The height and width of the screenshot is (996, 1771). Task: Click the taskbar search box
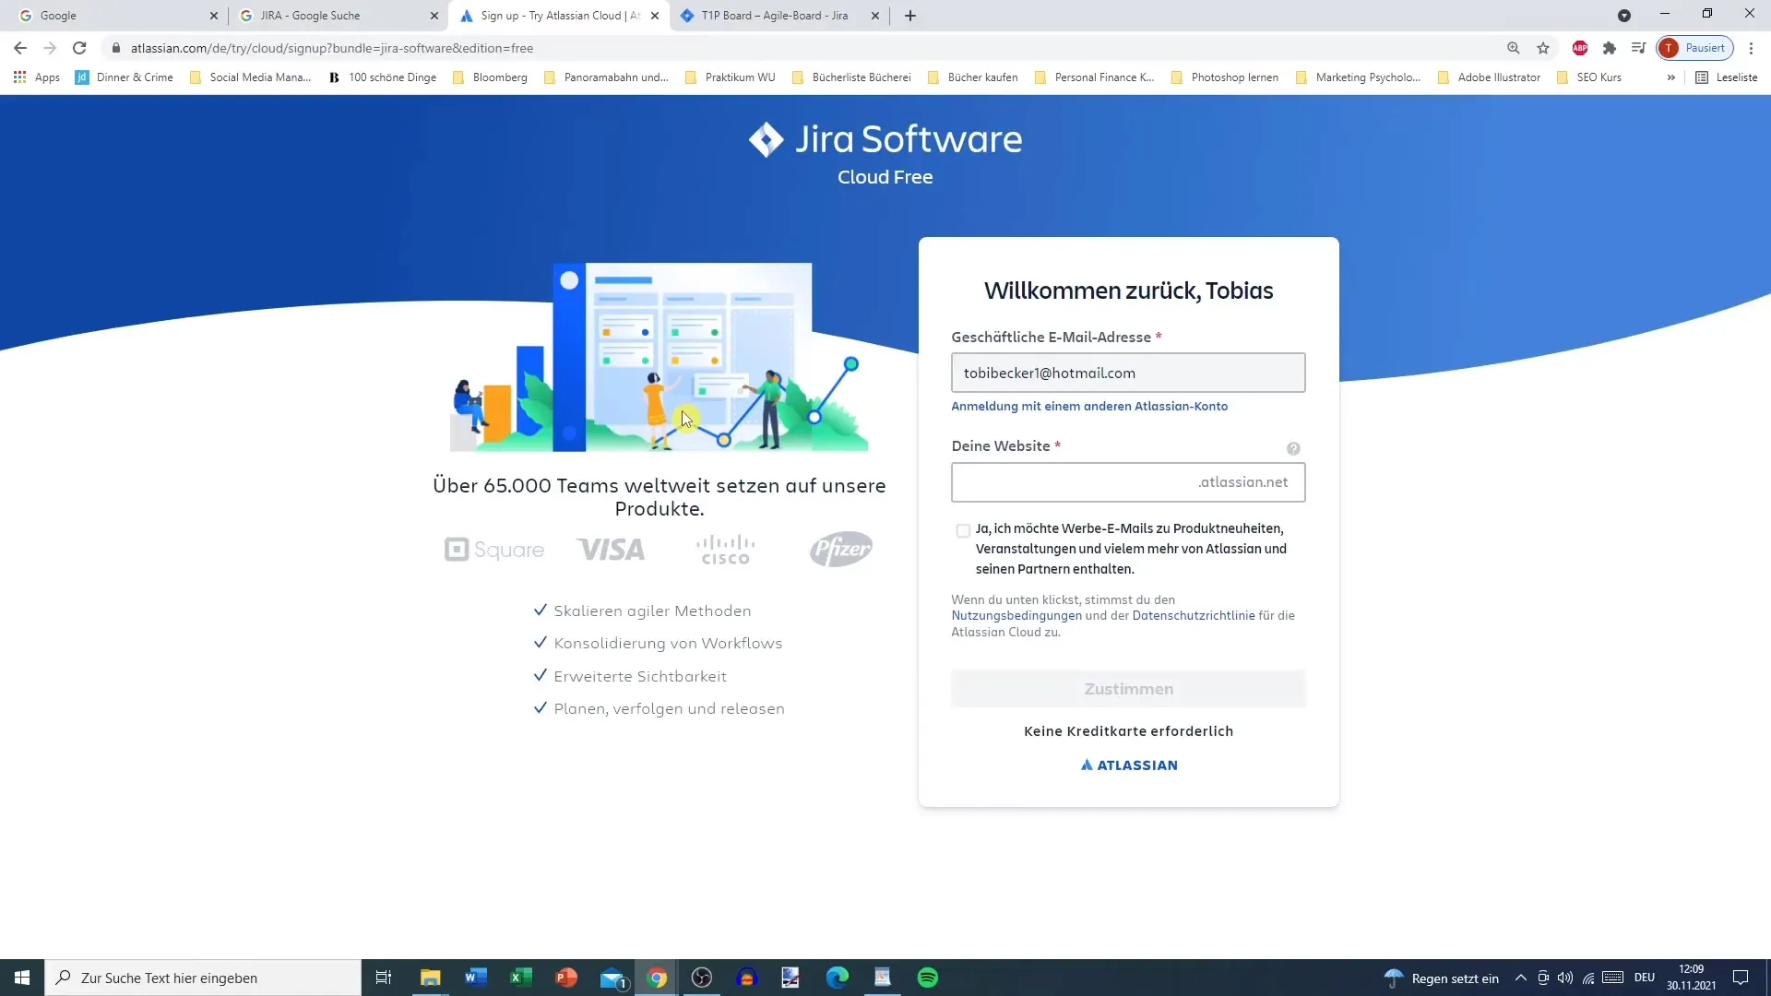point(203,978)
